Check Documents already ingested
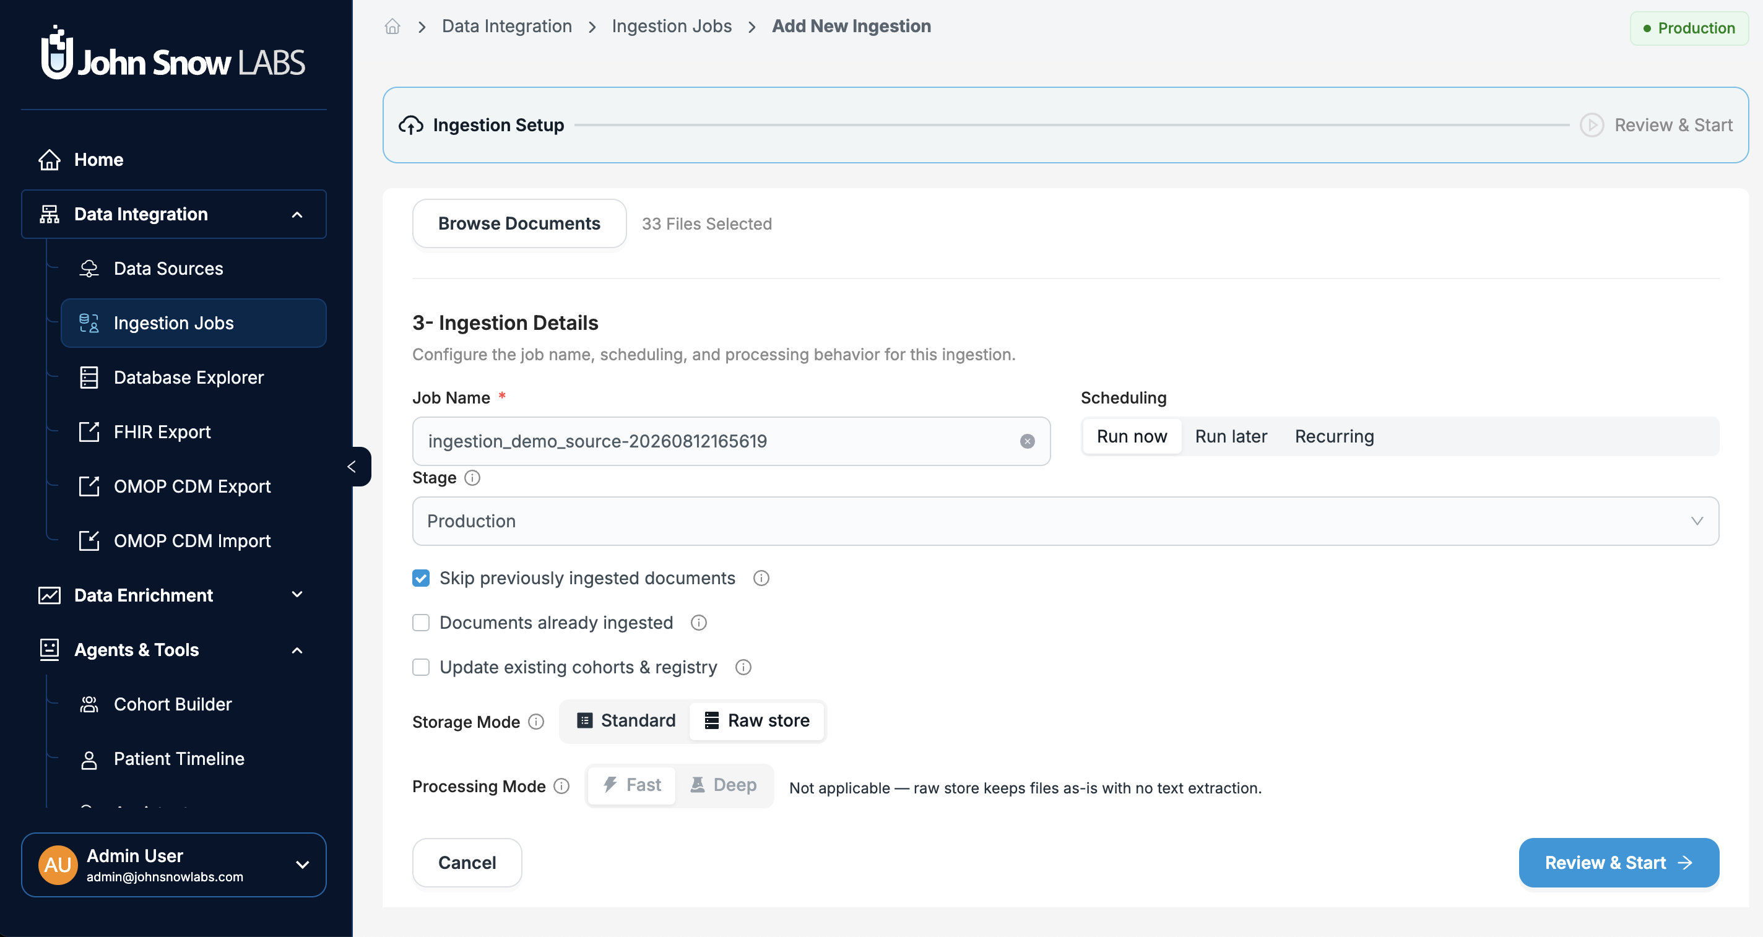 pyautogui.click(x=421, y=623)
